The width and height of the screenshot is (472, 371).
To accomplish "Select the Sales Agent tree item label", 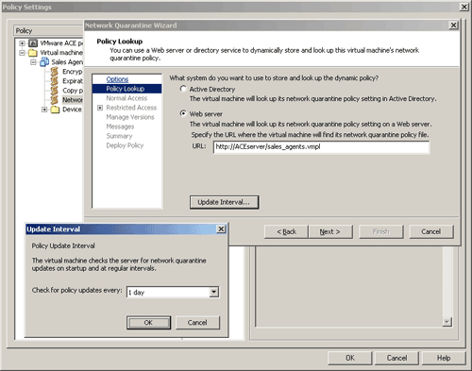I will pos(67,62).
